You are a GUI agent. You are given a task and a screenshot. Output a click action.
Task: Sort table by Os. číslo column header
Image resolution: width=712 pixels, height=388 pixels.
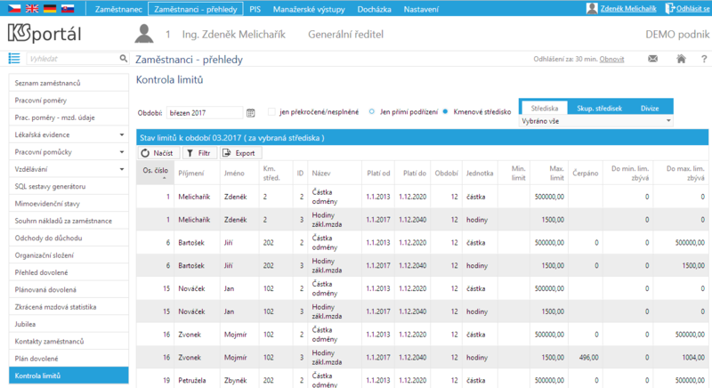click(155, 173)
